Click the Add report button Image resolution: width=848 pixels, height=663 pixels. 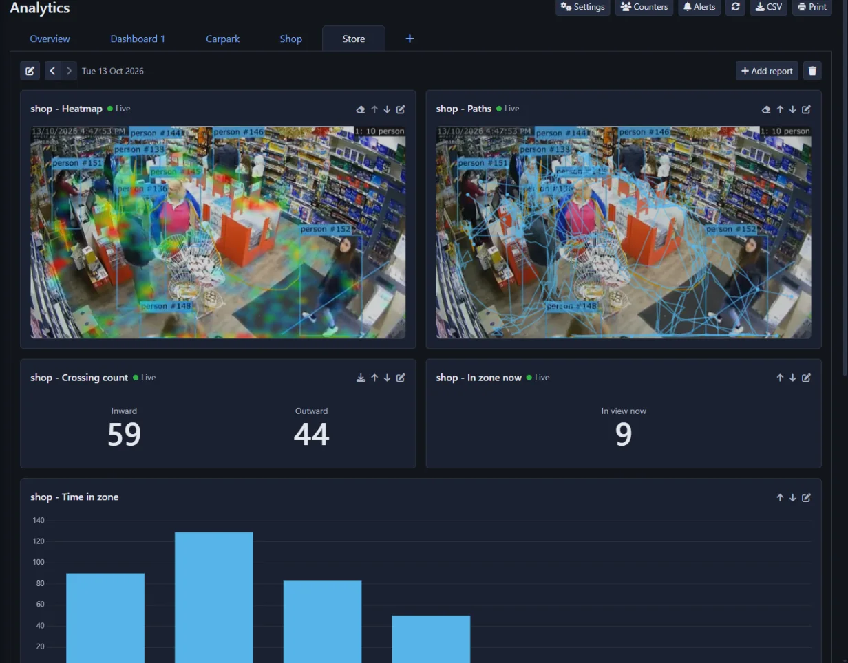point(767,71)
